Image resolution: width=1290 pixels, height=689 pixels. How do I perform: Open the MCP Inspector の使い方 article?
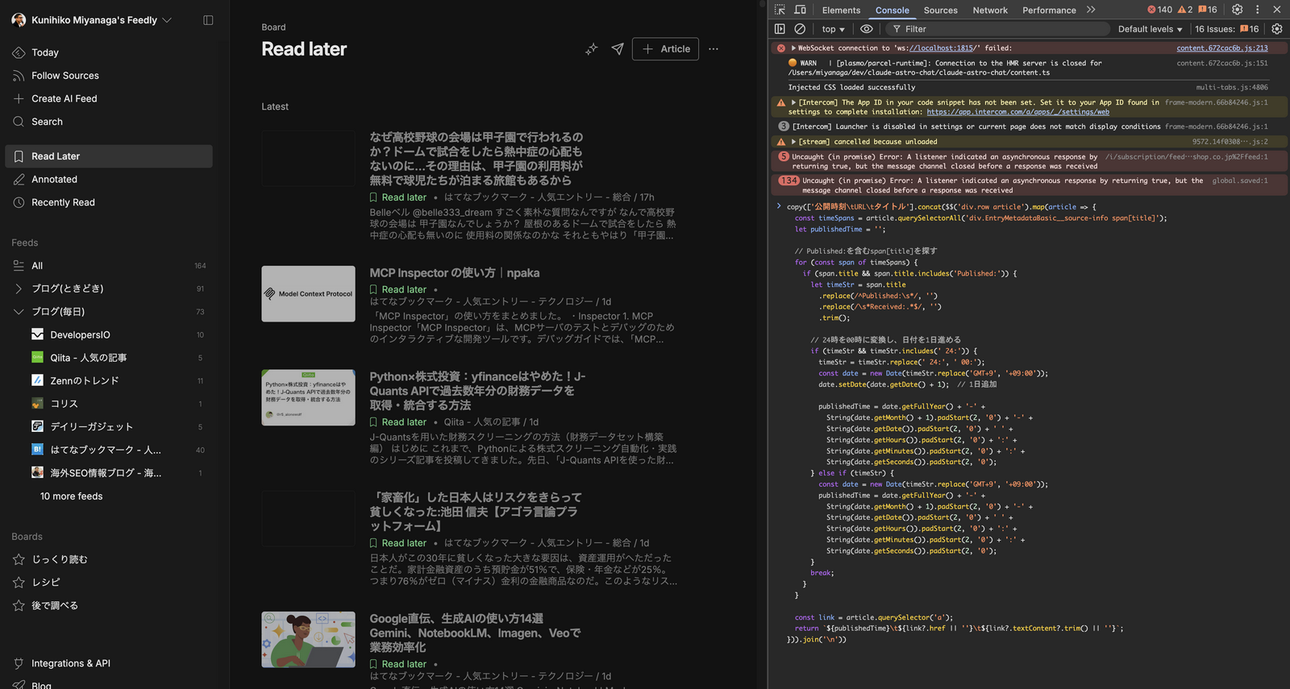point(455,273)
